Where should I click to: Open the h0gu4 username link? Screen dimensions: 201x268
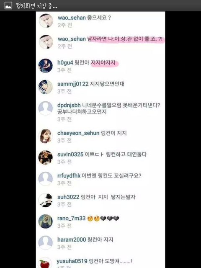65,63
